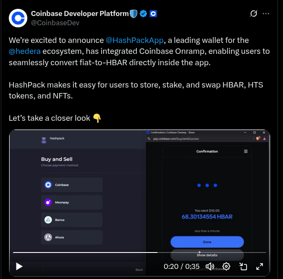This screenshot has width=283, height=279.
Task: Click the 68.30134554 HBAR amount
Action: 207,217
